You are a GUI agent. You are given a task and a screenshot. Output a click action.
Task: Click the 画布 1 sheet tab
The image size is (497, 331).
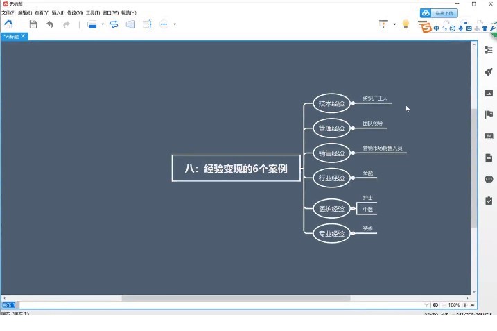click(8, 305)
